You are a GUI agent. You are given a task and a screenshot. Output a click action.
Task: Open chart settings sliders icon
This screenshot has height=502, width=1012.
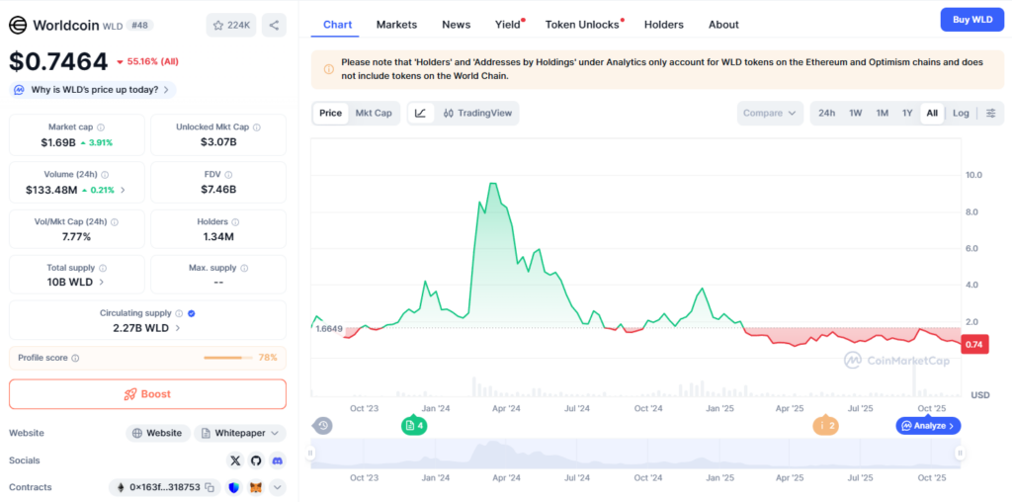pyautogui.click(x=990, y=113)
